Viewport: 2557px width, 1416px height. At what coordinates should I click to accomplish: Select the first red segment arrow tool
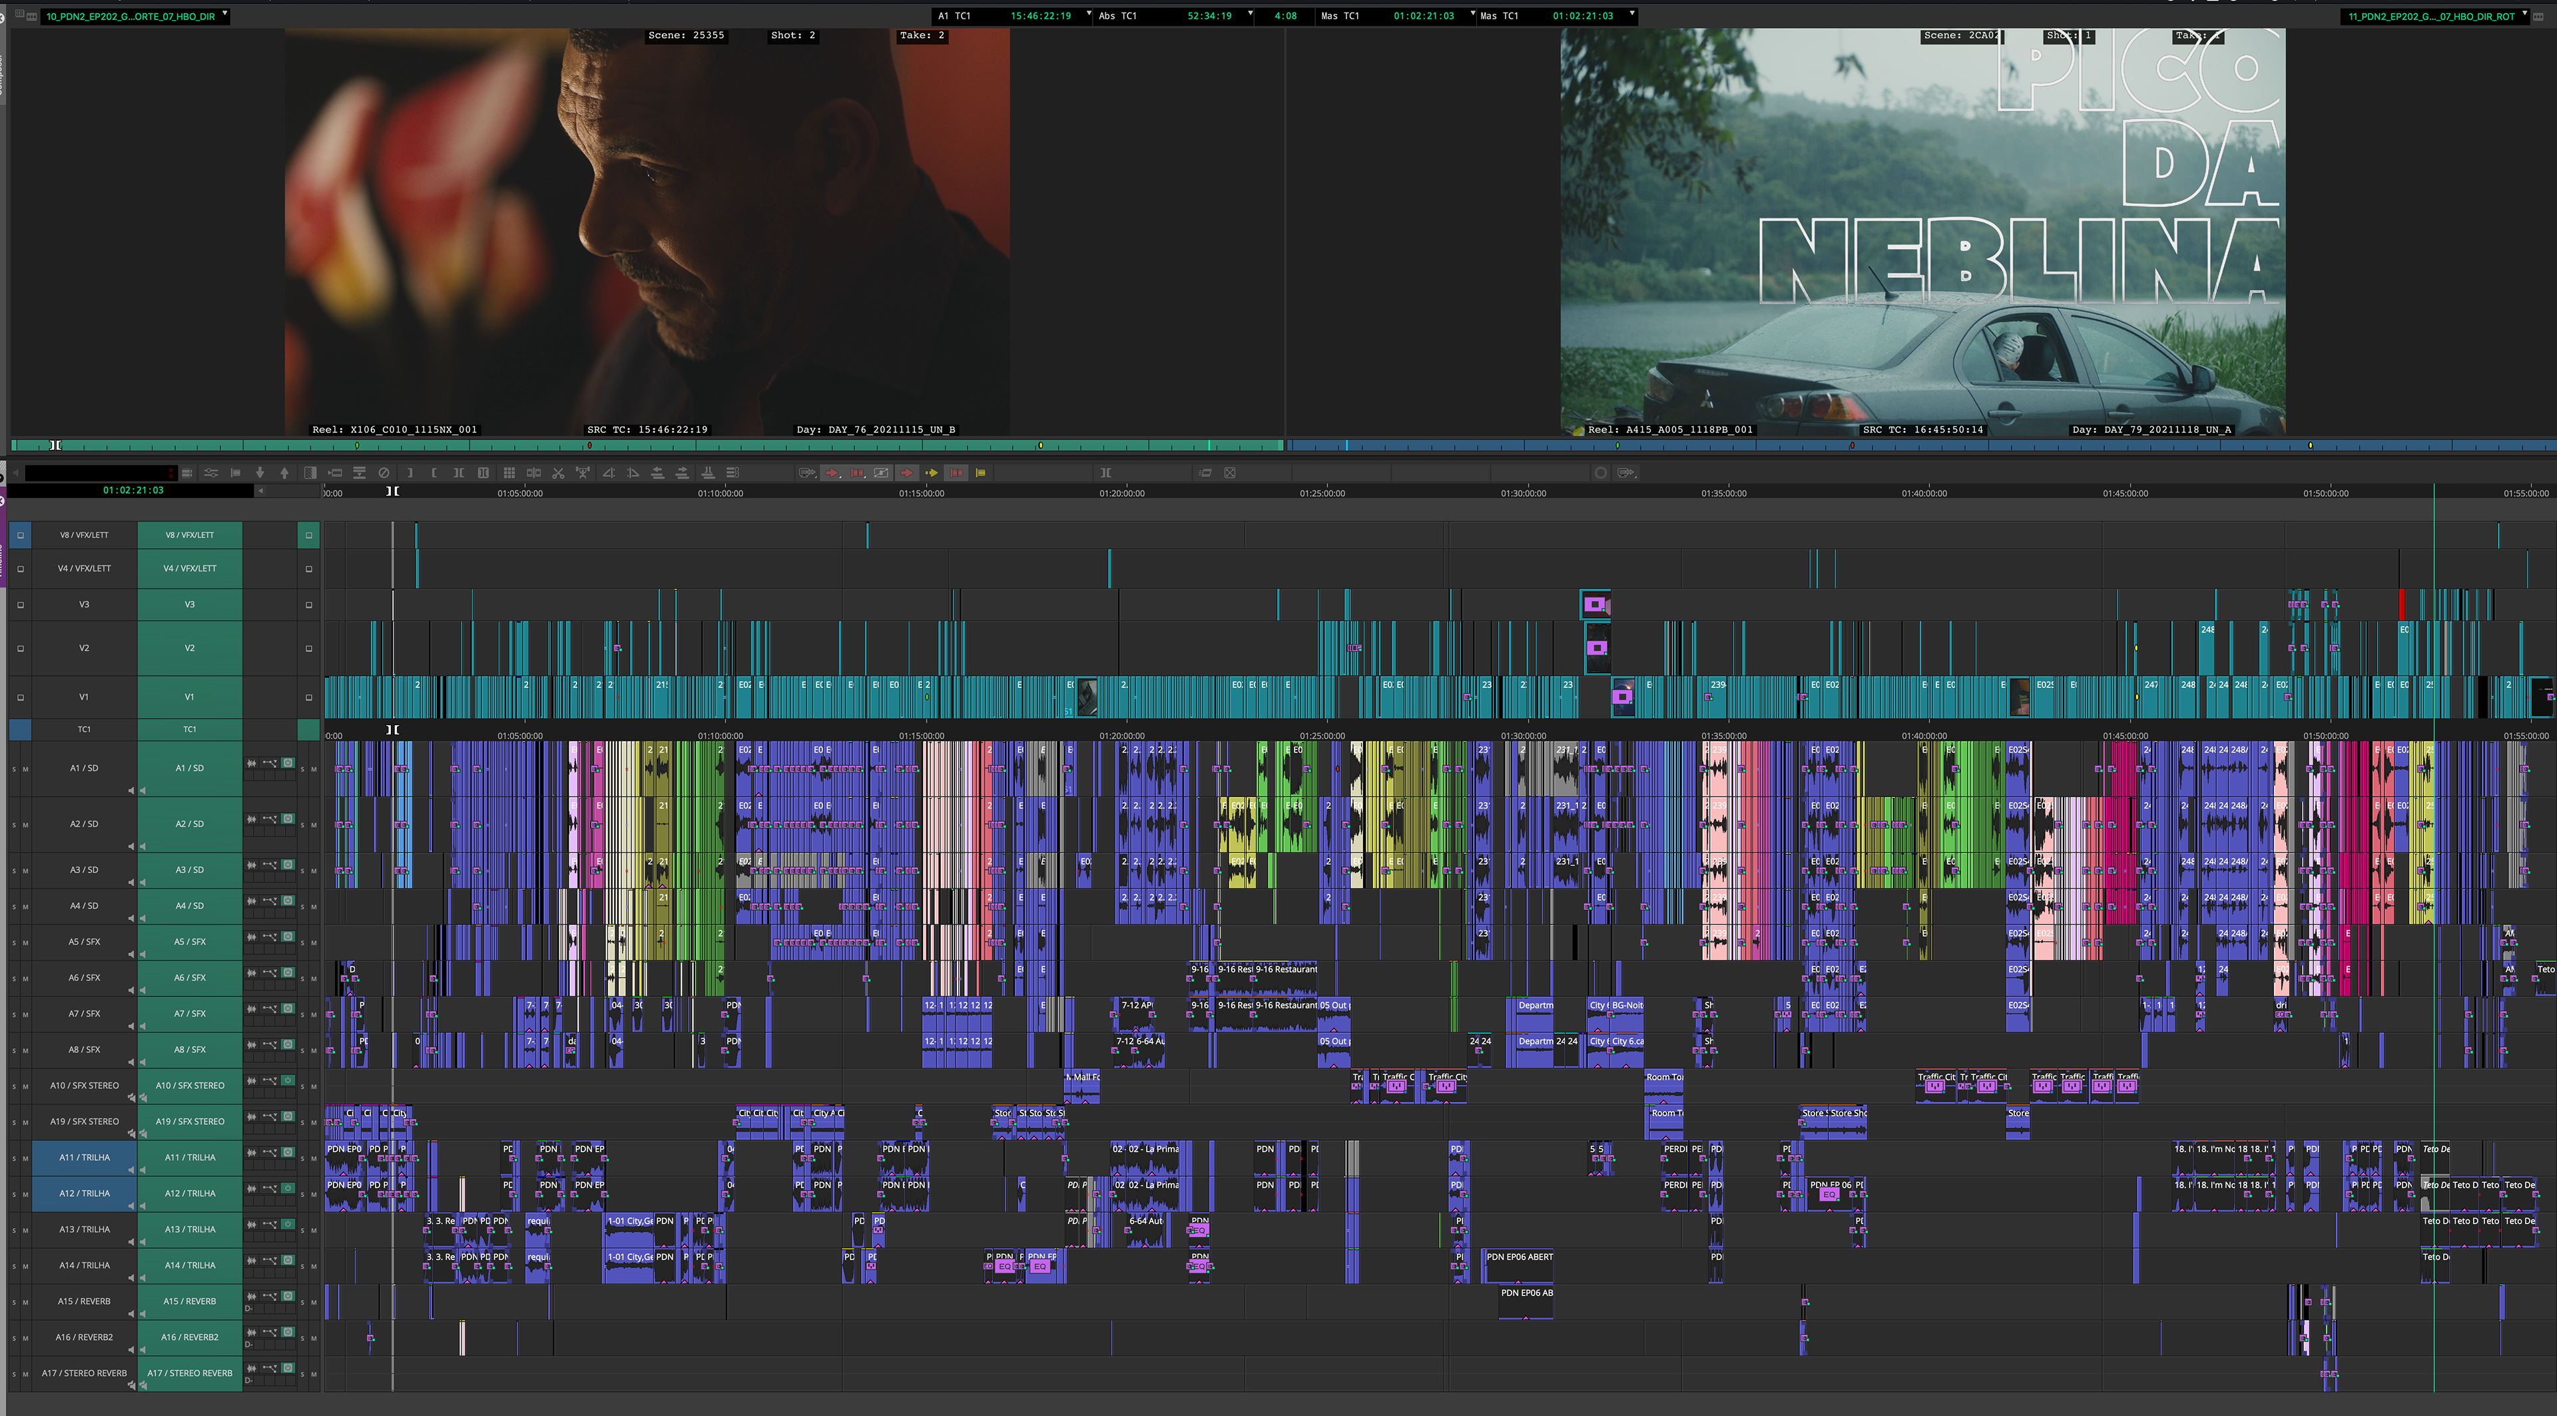832,473
